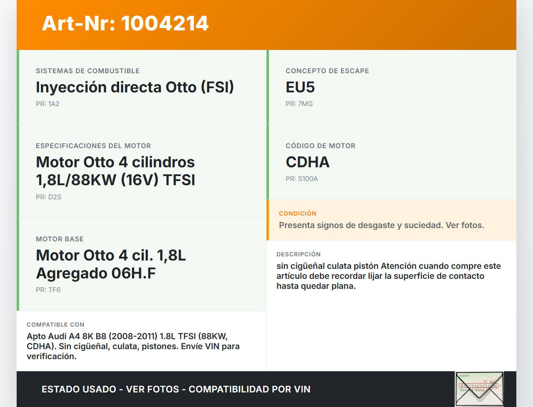533x407 pixels.
Task: Click the Compatible Con Audi A4 text
Action: pos(133,346)
